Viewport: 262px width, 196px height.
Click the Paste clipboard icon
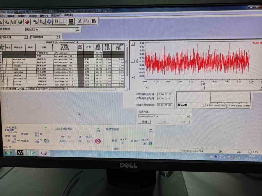tap(94, 21)
